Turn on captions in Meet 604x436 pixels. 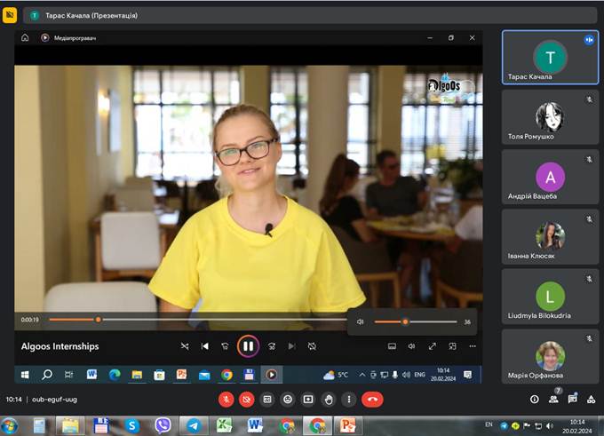(x=267, y=400)
